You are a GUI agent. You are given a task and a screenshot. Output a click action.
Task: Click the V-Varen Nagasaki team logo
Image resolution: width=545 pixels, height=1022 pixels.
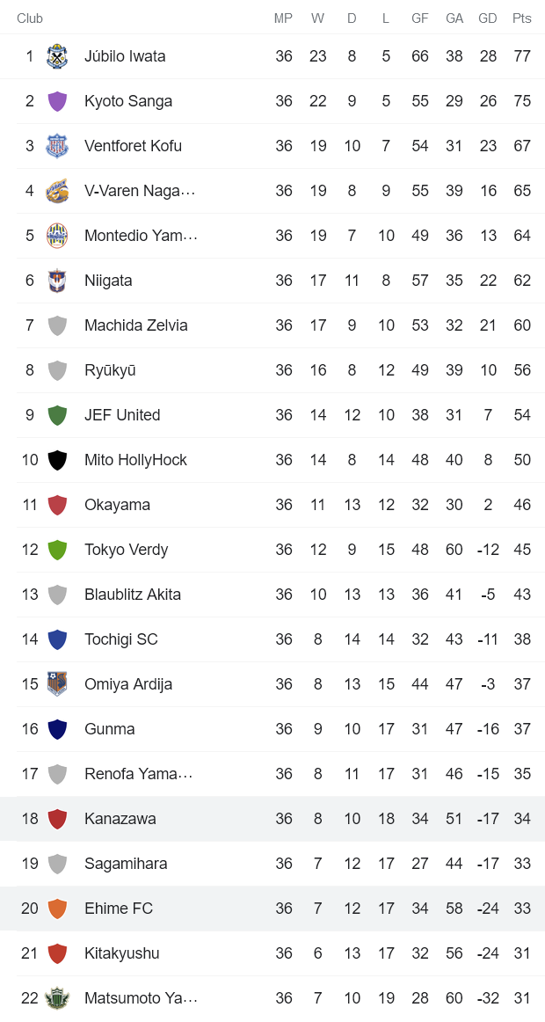click(x=57, y=191)
